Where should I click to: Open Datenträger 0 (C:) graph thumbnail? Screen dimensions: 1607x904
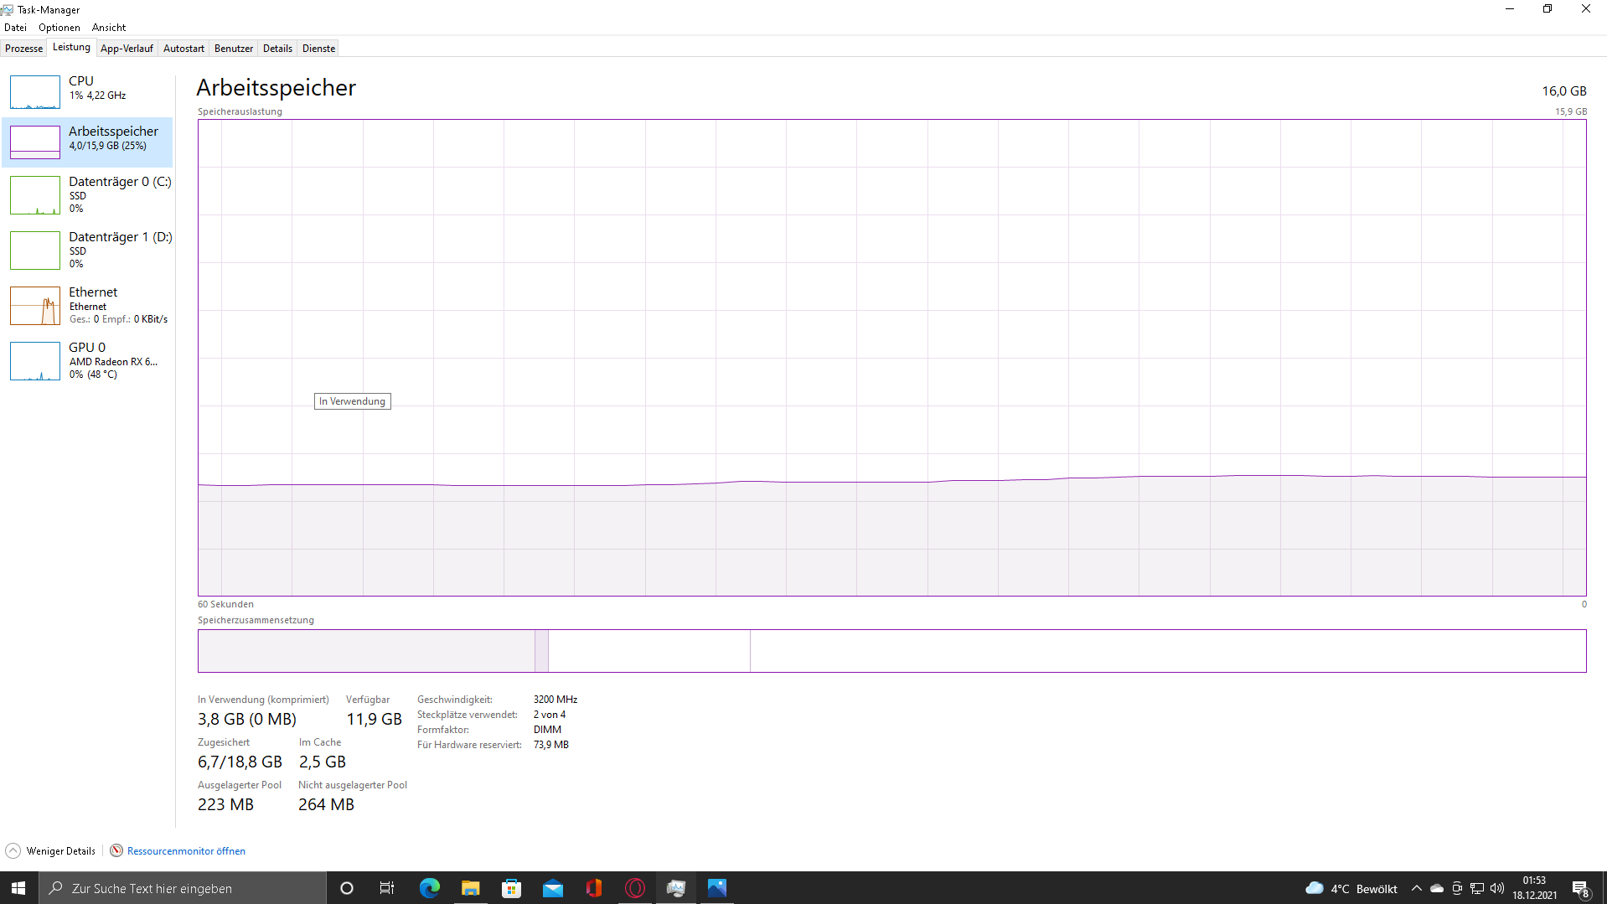(35, 195)
